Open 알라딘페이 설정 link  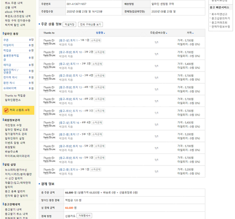(15, 138)
